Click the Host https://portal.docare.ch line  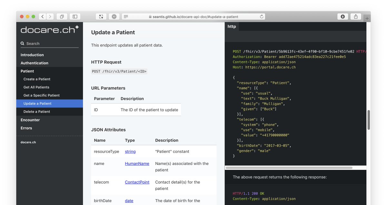(x=264, y=67)
